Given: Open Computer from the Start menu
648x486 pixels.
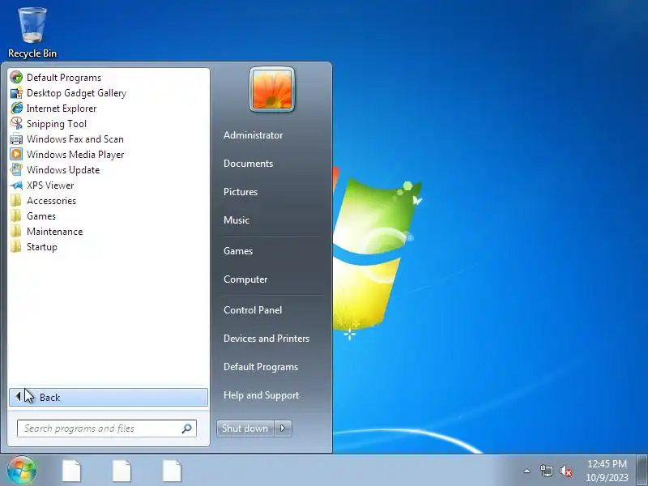Looking at the screenshot, I should (245, 279).
